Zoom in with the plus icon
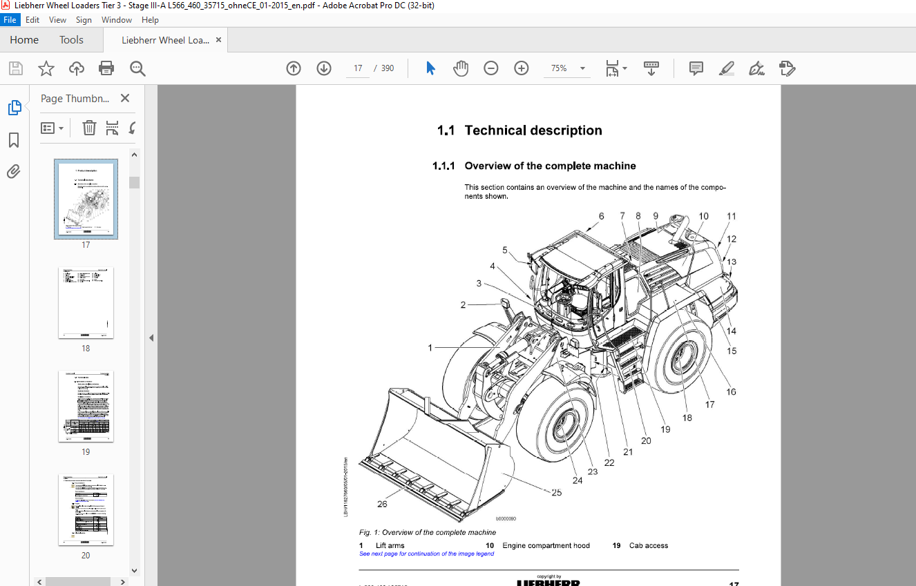The width and height of the screenshot is (916, 586). click(x=522, y=68)
